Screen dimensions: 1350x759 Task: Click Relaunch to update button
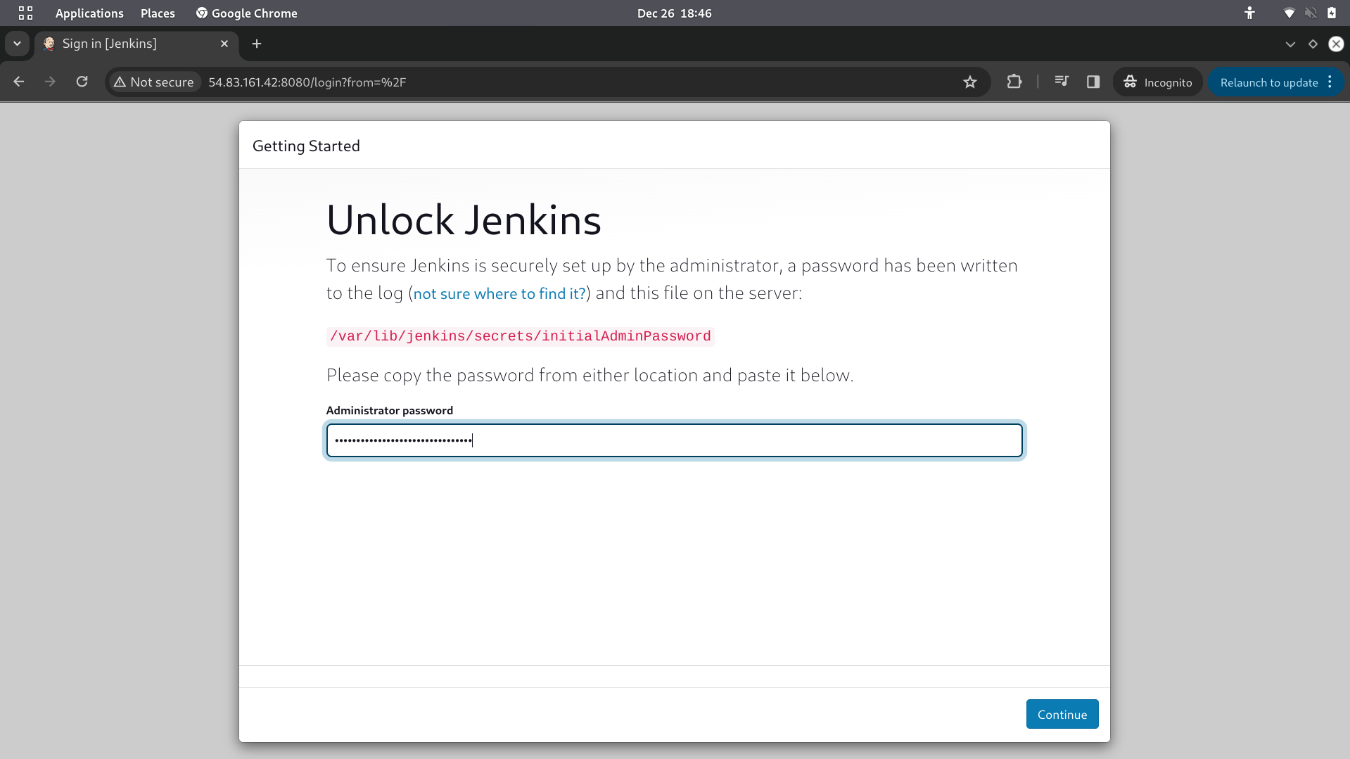click(1268, 82)
